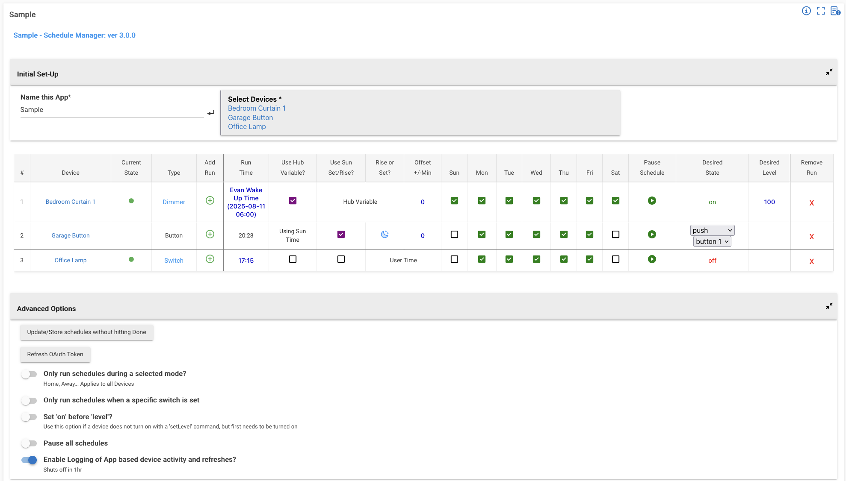Uncheck Use Hub Variable for Bedroom Curtain
Image resolution: width=846 pixels, height=481 pixels.
(x=293, y=201)
